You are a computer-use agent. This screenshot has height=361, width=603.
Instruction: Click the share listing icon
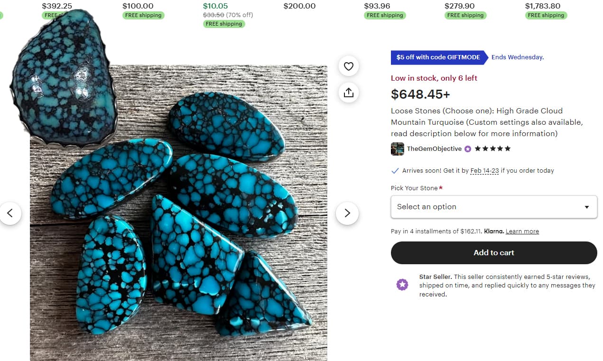[349, 93]
